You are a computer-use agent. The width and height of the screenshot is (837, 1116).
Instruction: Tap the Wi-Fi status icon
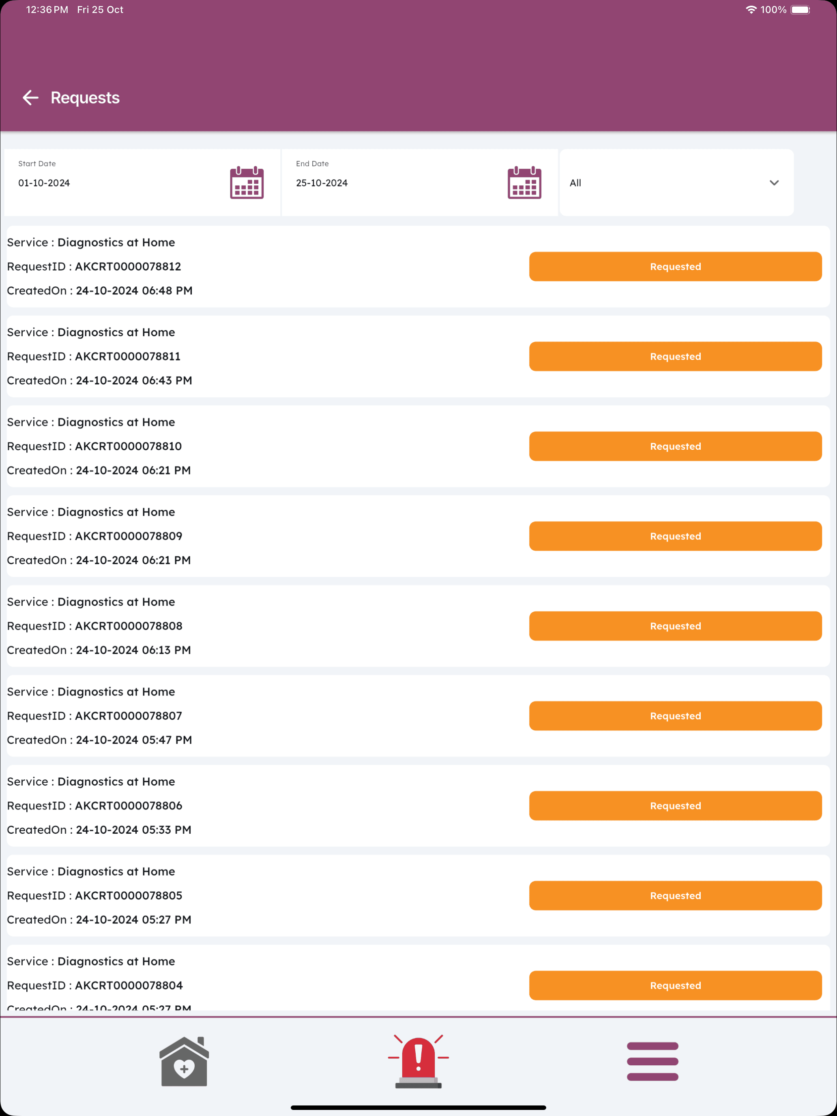[x=751, y=10]
